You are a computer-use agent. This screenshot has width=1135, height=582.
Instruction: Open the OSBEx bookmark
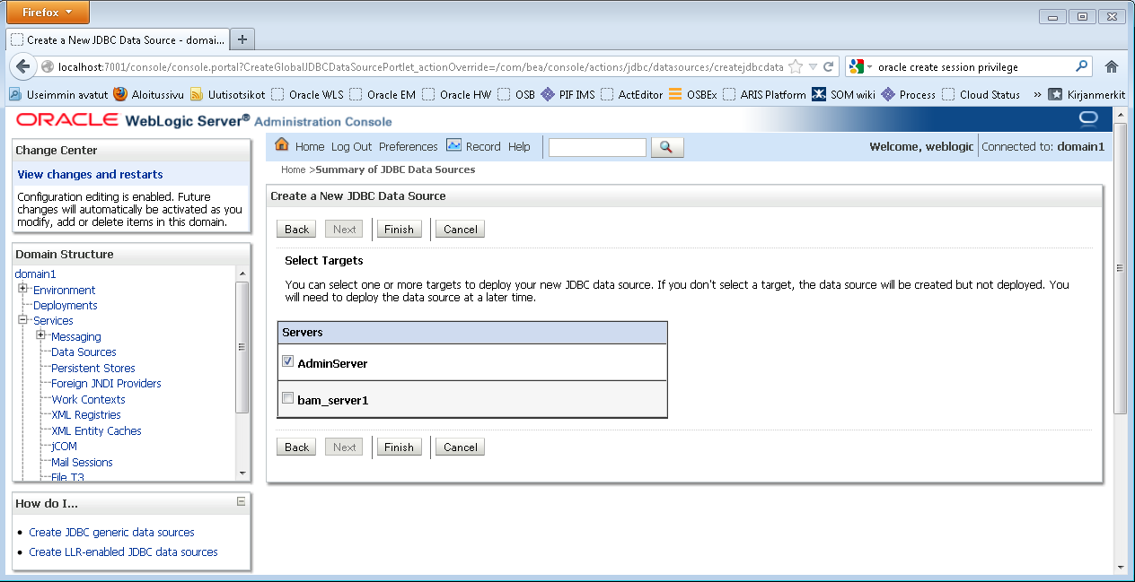point(692,94)
